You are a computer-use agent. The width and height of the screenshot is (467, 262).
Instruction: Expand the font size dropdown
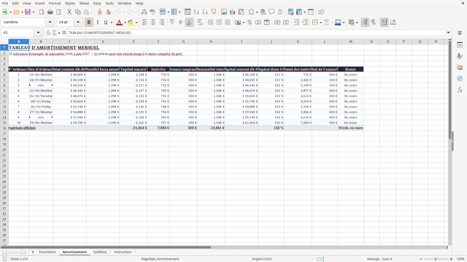(x=78, y=23)
